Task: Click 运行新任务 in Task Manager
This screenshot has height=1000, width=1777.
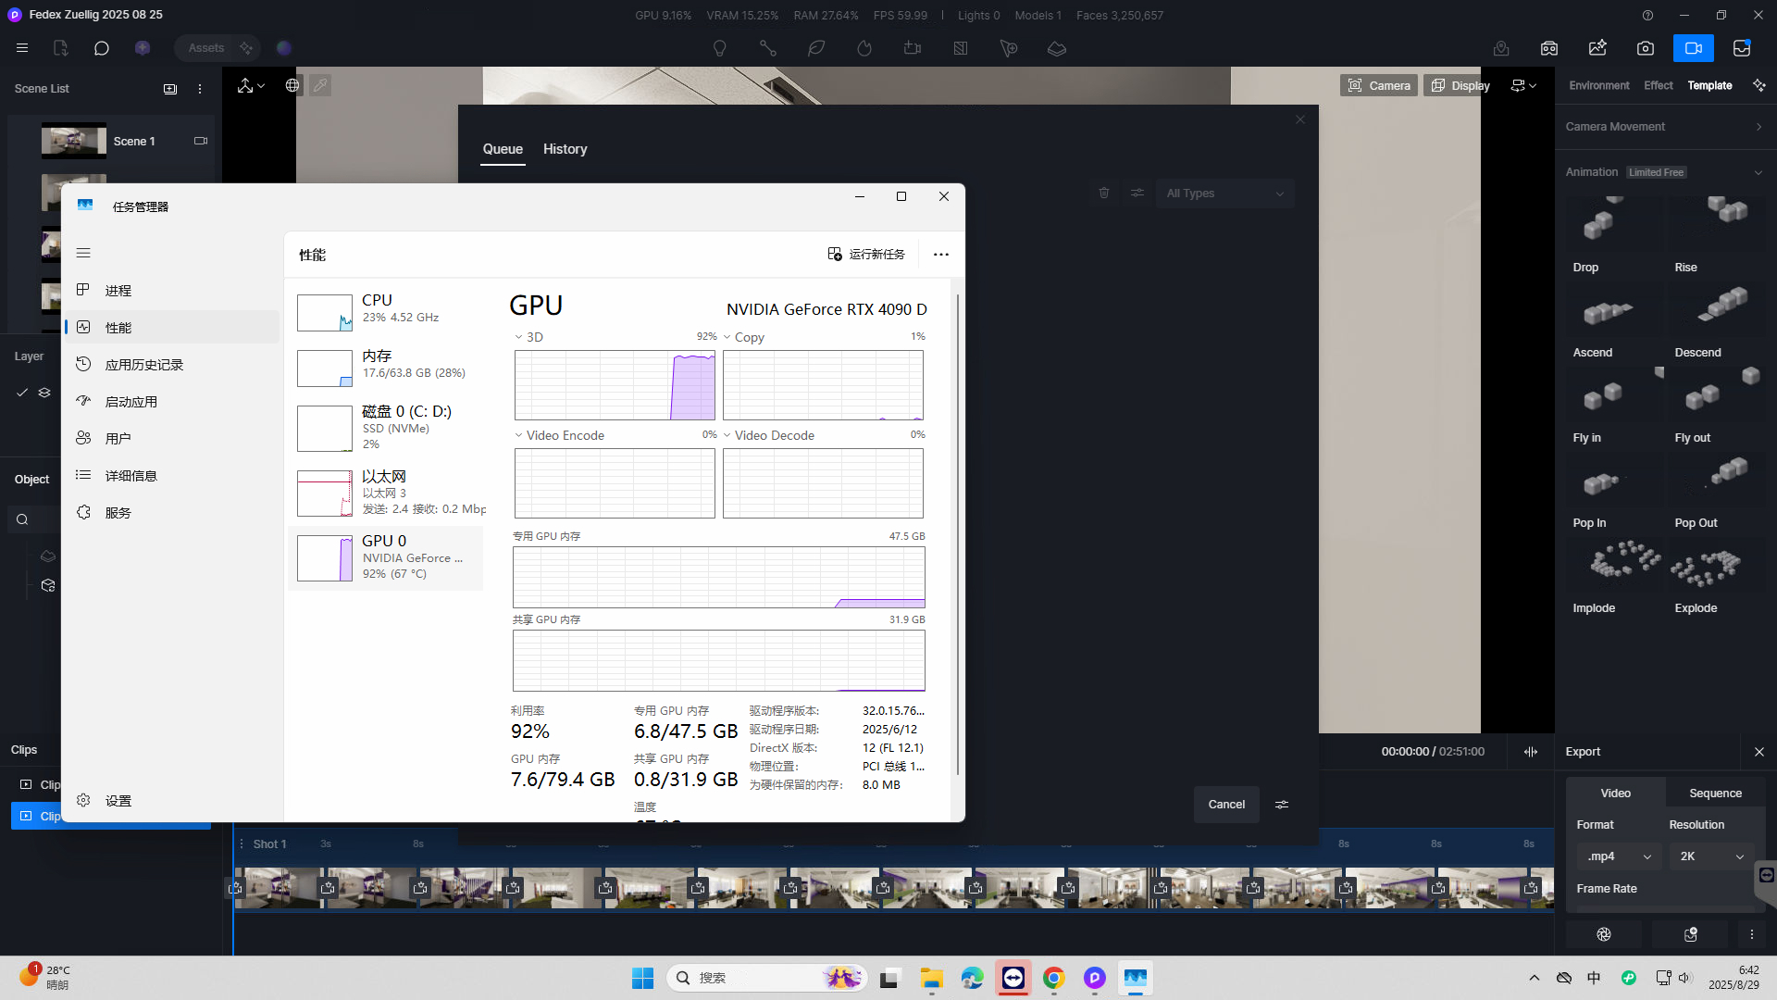Action: (865, 255)
